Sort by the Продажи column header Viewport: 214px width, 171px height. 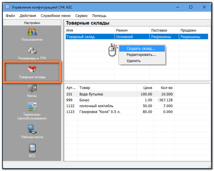pos(194,30)
